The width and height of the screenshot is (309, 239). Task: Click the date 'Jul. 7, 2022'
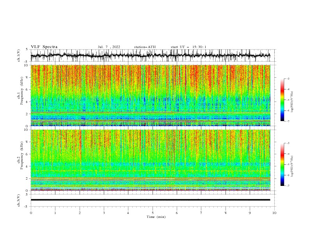pyautogui.click(x=109, y=47)
